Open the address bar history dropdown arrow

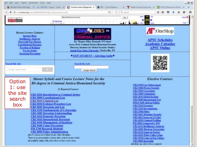tap(112, 12)
